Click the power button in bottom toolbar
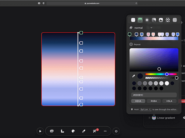 [116, 131]
